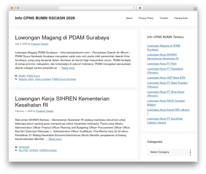Open sidebar link Lowongan Kerja PT Pegadaian
The width and height of the screenshot is (206, 174).
[x=165, y=71]
